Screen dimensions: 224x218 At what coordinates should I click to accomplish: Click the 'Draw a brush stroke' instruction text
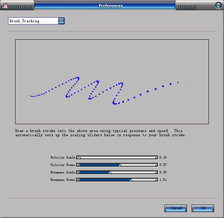pos(100,133)
